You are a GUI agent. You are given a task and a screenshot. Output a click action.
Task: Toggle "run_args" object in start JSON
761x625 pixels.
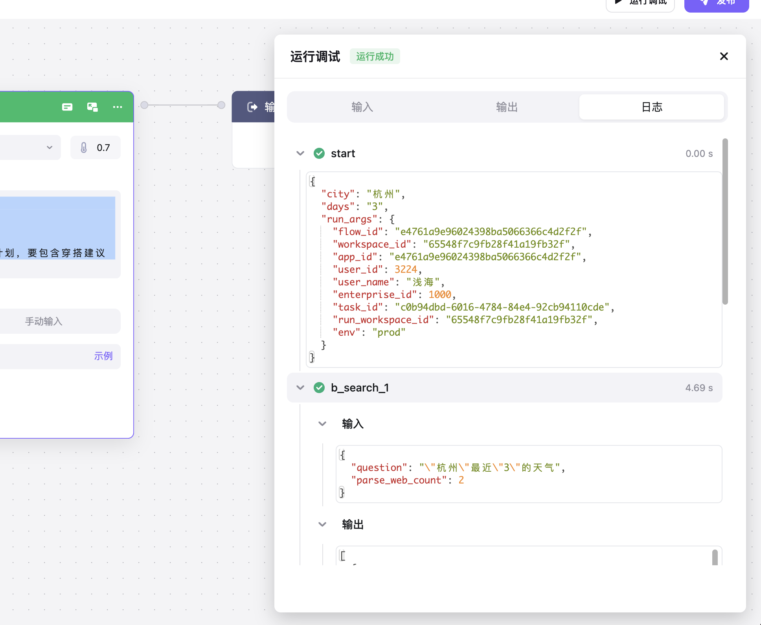coord(358,219)
